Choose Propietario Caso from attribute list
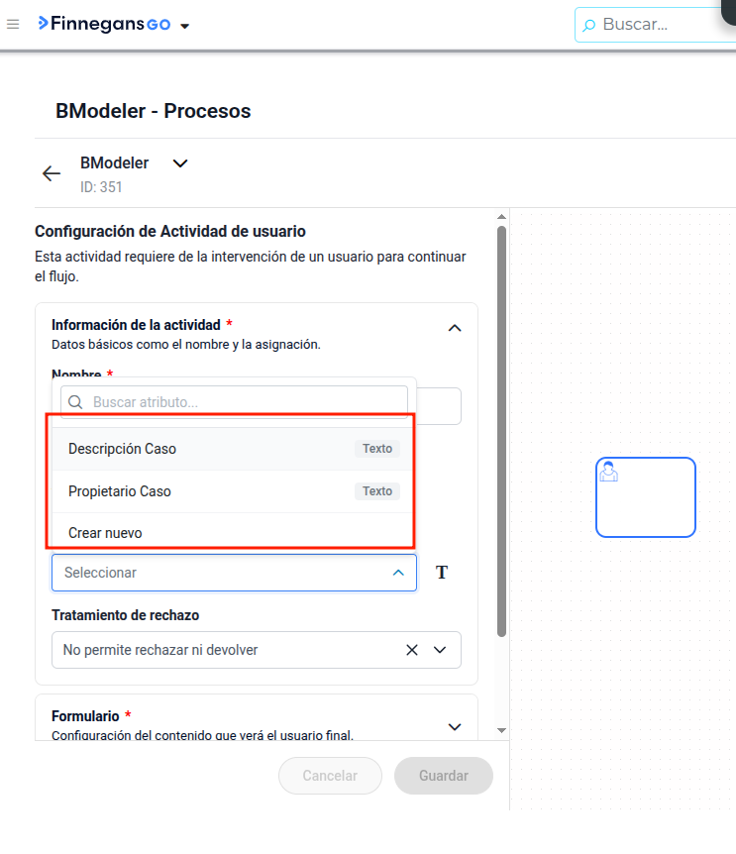 234,491
